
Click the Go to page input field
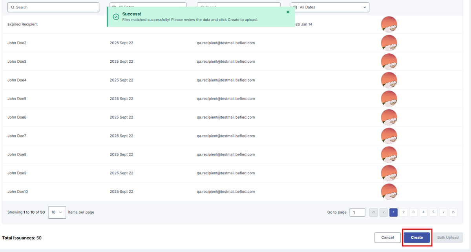[358, 212]
